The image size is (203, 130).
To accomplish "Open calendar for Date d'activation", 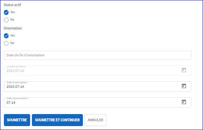I will pos(184,86).
